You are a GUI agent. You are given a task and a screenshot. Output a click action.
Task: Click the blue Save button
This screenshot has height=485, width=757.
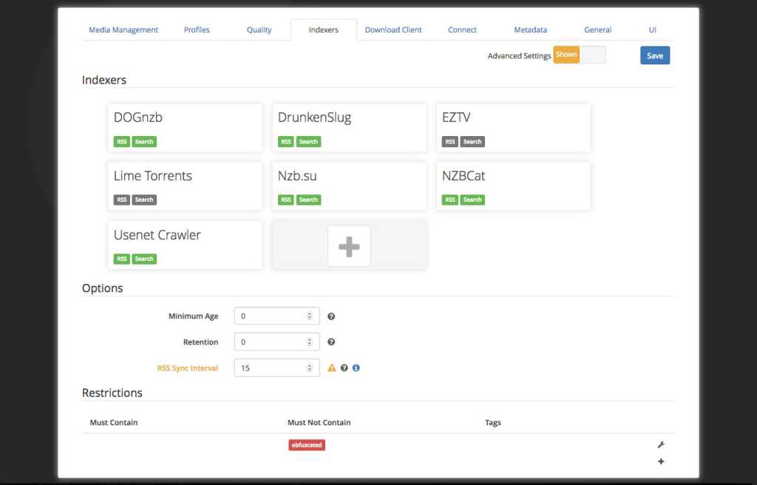tap(655, 55)
